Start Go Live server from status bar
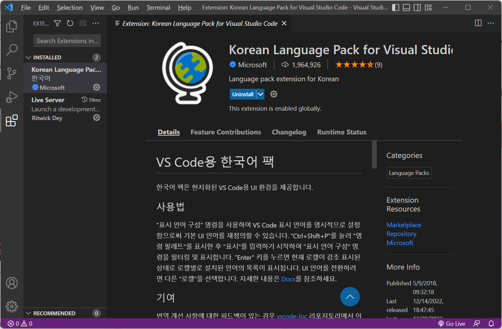This screenshot has height=329, width=502. click(452, 323)
